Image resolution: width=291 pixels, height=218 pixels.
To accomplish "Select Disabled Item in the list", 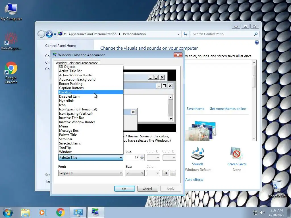I will click(x=91, y=97).
